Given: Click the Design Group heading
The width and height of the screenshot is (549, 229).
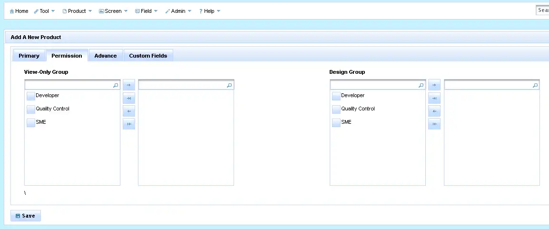Looking at the screenshot, I should [347, 72].
